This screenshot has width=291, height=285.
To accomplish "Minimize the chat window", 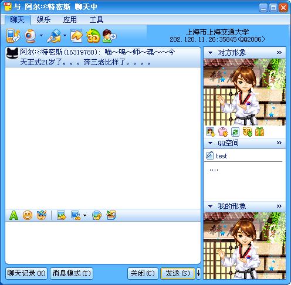I will 263,8.
